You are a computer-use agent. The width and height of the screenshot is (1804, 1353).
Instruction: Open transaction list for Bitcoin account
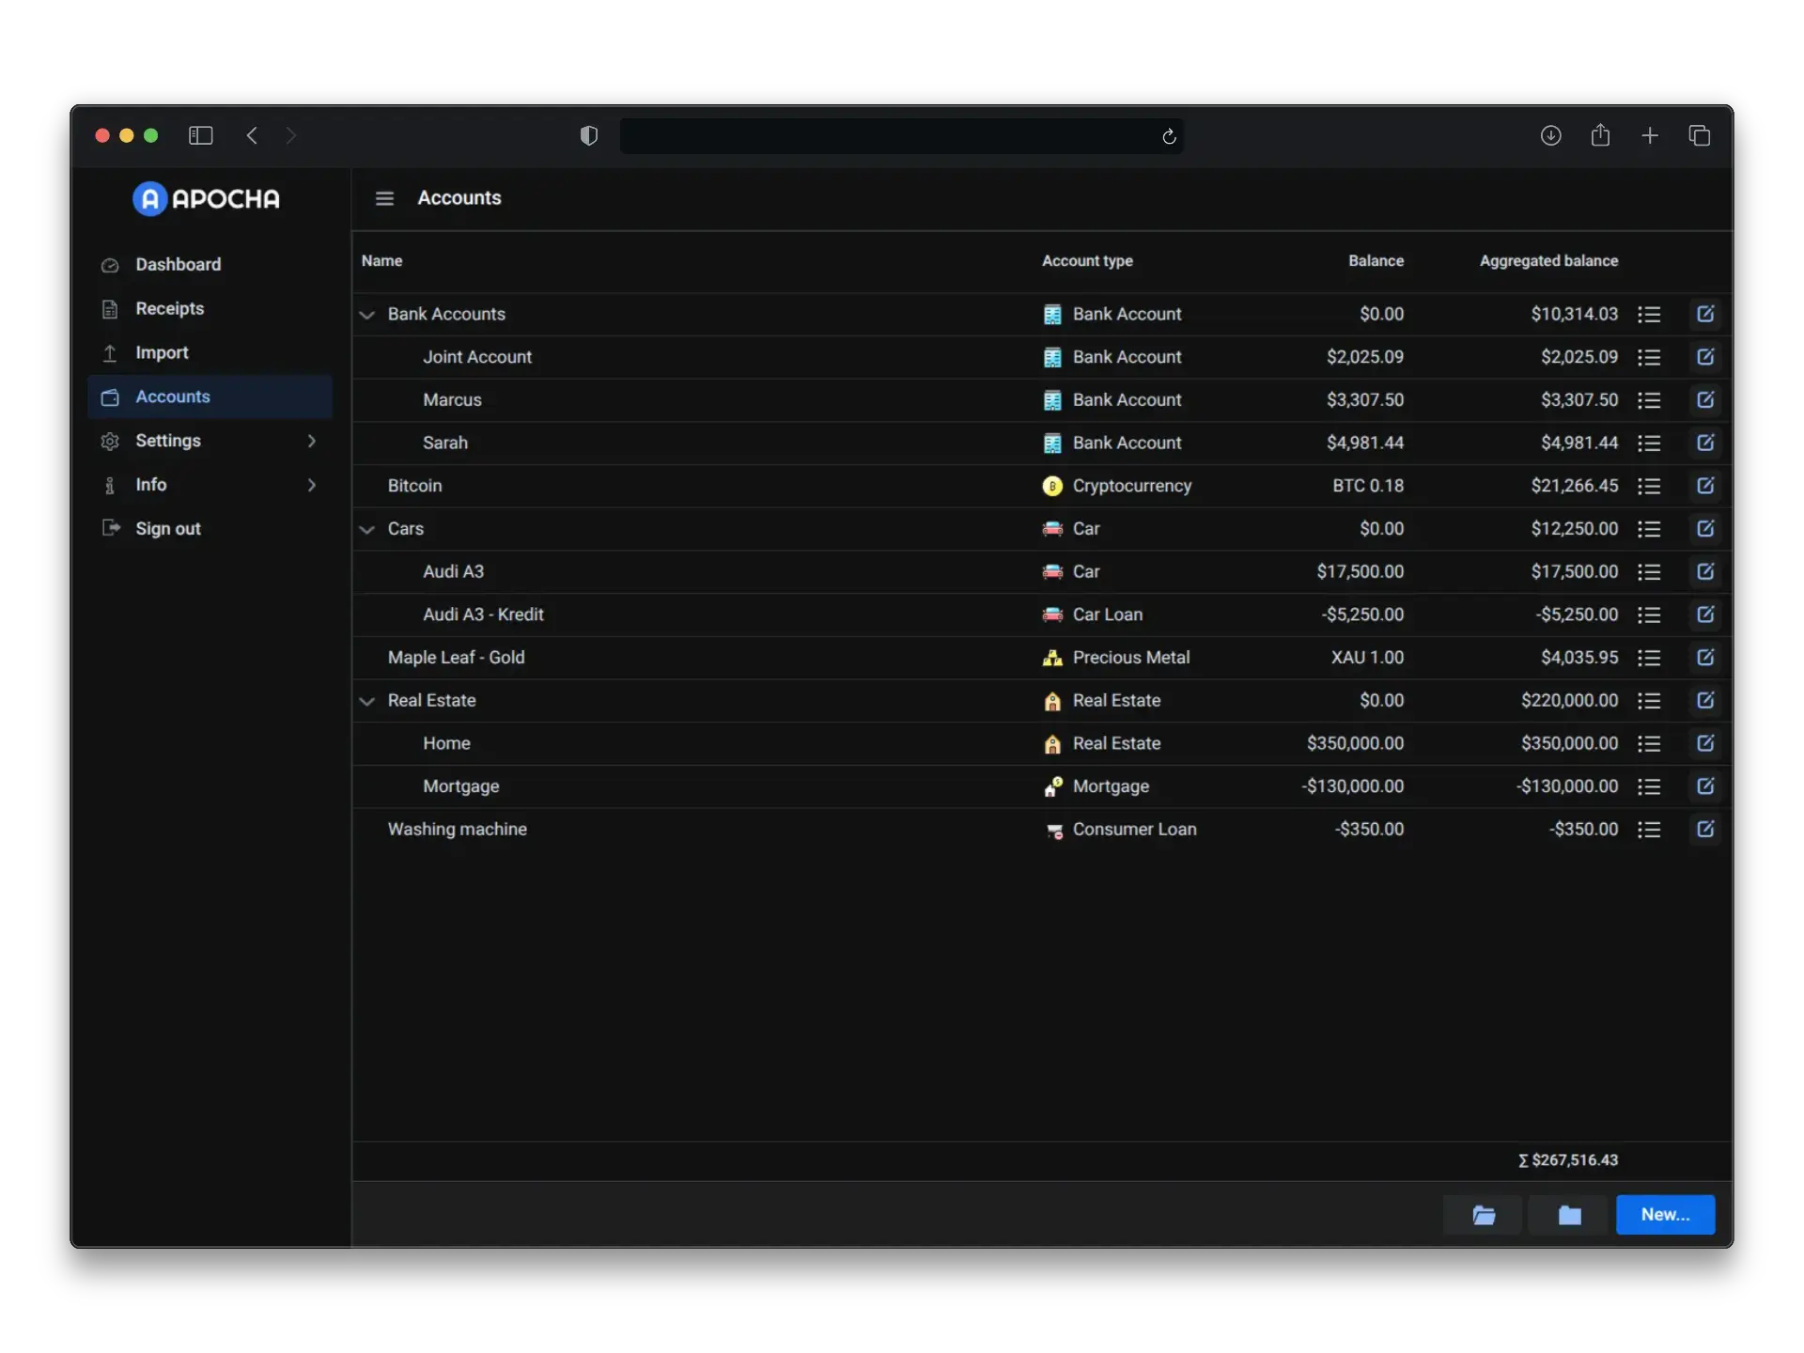pos(1649,486)
